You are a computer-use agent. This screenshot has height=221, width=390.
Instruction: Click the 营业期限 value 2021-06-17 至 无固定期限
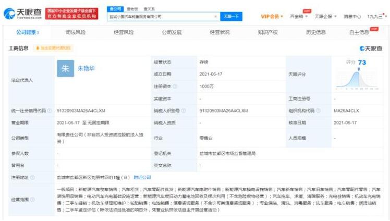coord(83,123)
